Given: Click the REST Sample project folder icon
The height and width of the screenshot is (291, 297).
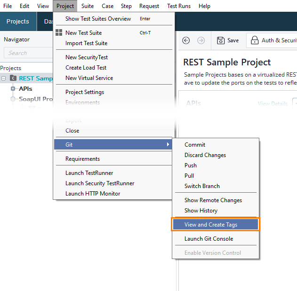Looking at the screenshot, I should [13, 78].
